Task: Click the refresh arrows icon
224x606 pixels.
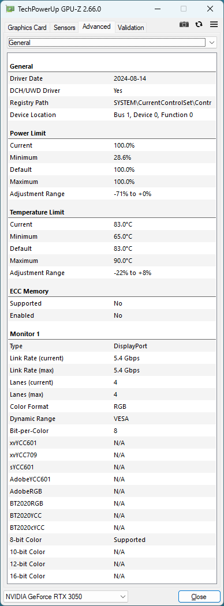Action: 199,24
